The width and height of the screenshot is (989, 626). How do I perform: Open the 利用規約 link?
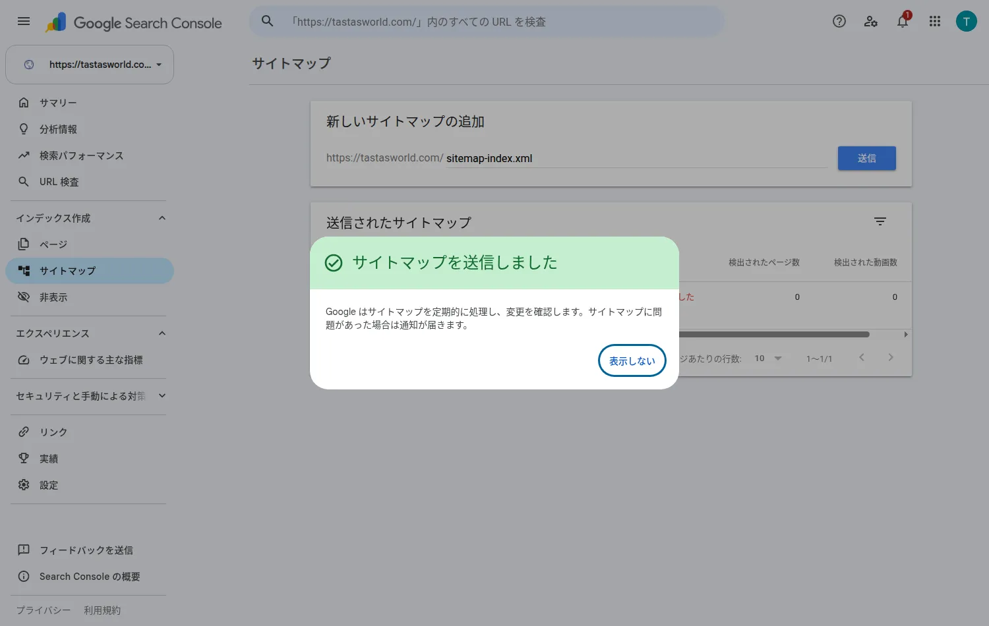[102, 610]
